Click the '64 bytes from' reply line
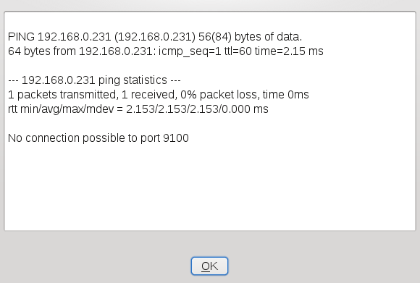The image size is (420, 283). [x=166, y=51]
